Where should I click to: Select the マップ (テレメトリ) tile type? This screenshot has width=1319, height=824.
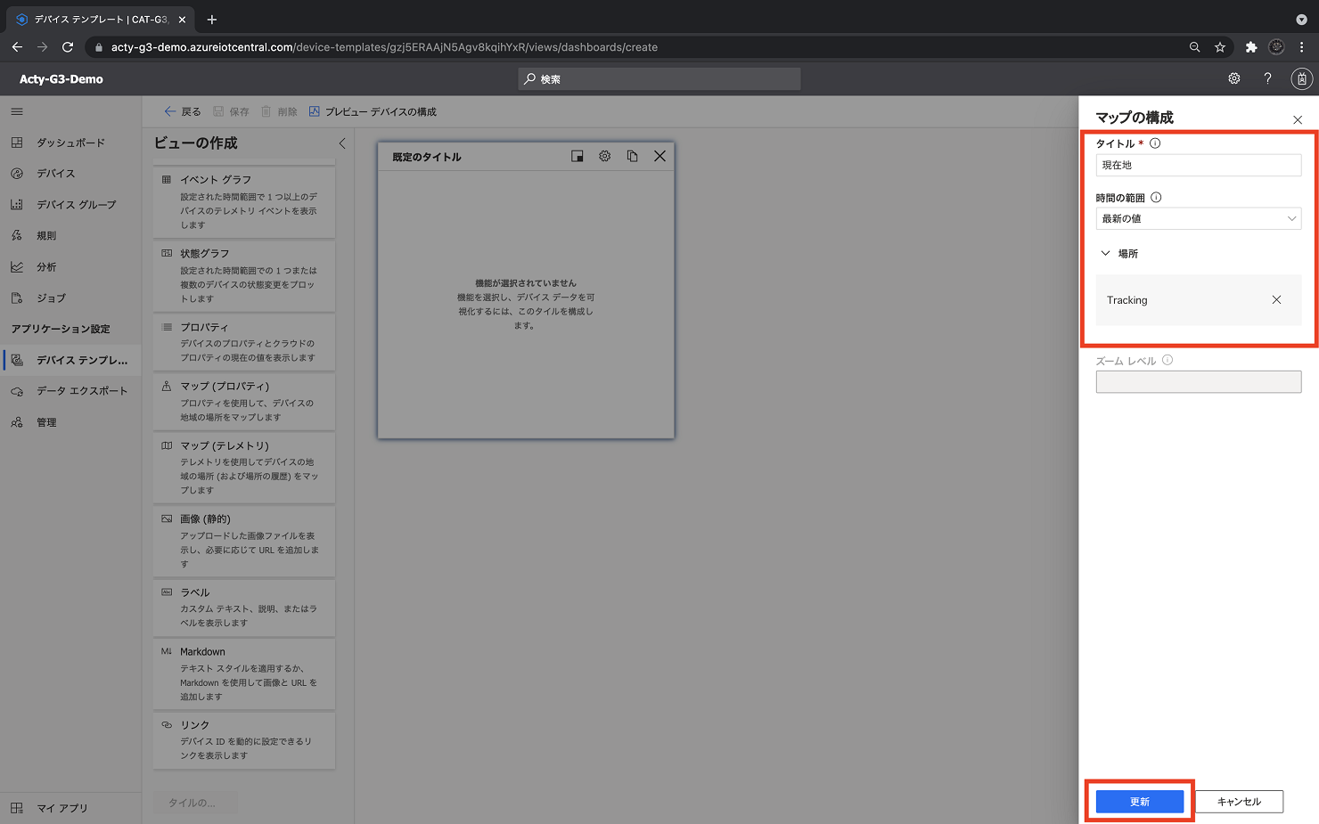pos(244,468)
